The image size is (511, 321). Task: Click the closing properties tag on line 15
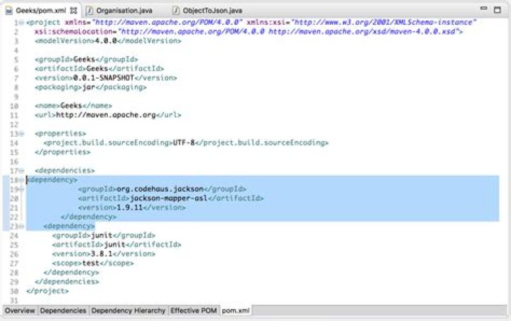click(x=62, y=152)
